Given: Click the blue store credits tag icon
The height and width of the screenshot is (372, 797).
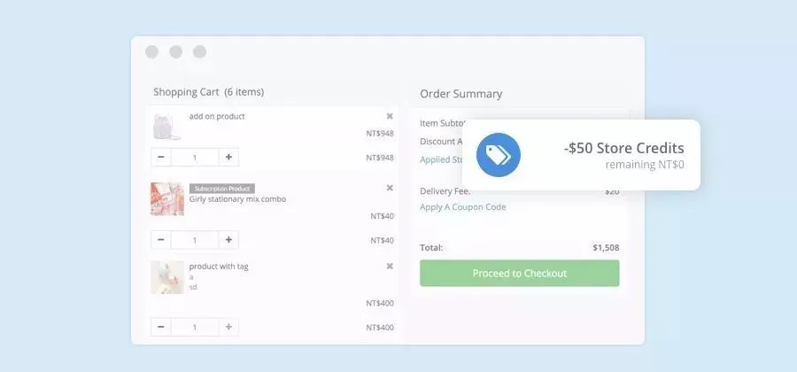Looking at the screenshot, I should [x=499, y=155].
